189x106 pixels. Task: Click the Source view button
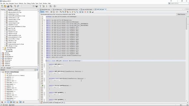coord(42,12)
